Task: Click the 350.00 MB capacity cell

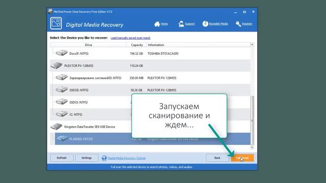Action: click(x=137, y=78)
